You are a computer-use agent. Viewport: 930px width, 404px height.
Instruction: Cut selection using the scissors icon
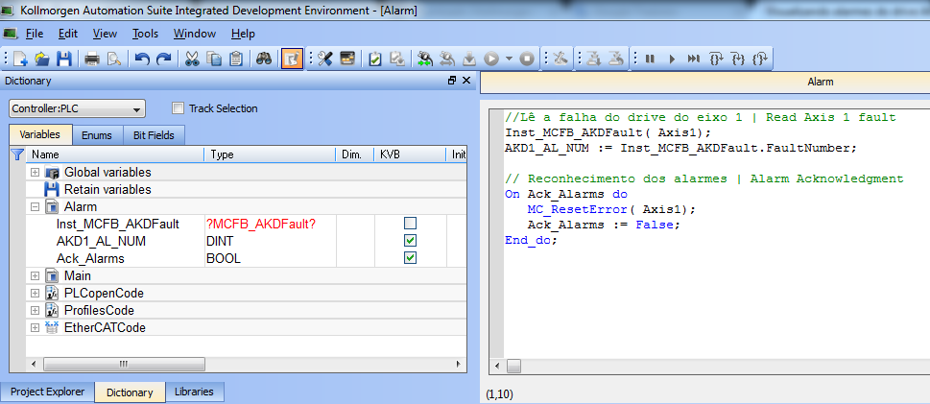point(192,59)
